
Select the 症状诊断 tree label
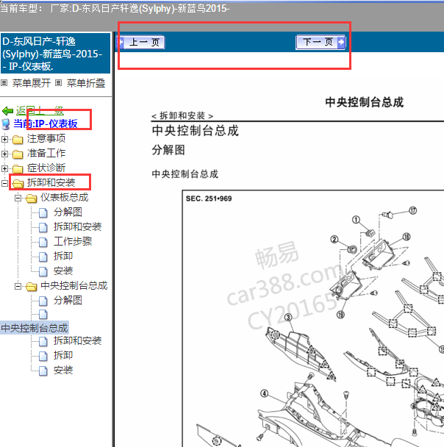tap(46, 168)
